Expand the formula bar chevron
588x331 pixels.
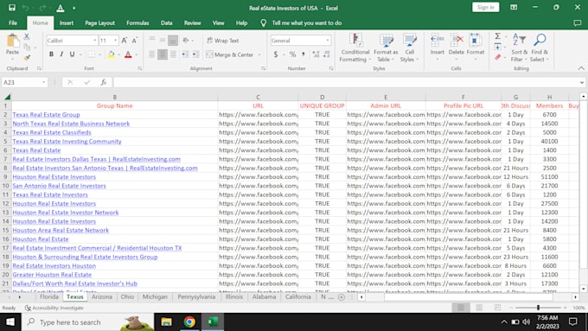[x=582, y=82]
